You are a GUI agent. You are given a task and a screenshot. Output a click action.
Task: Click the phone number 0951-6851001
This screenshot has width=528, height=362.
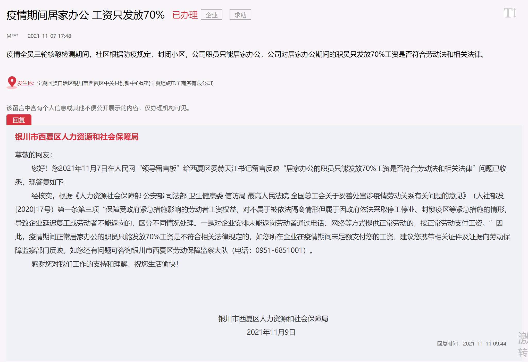(279, 250)
